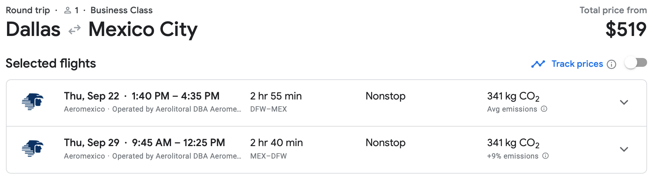Click the round-trip swap arrows icon

[74, 30]
